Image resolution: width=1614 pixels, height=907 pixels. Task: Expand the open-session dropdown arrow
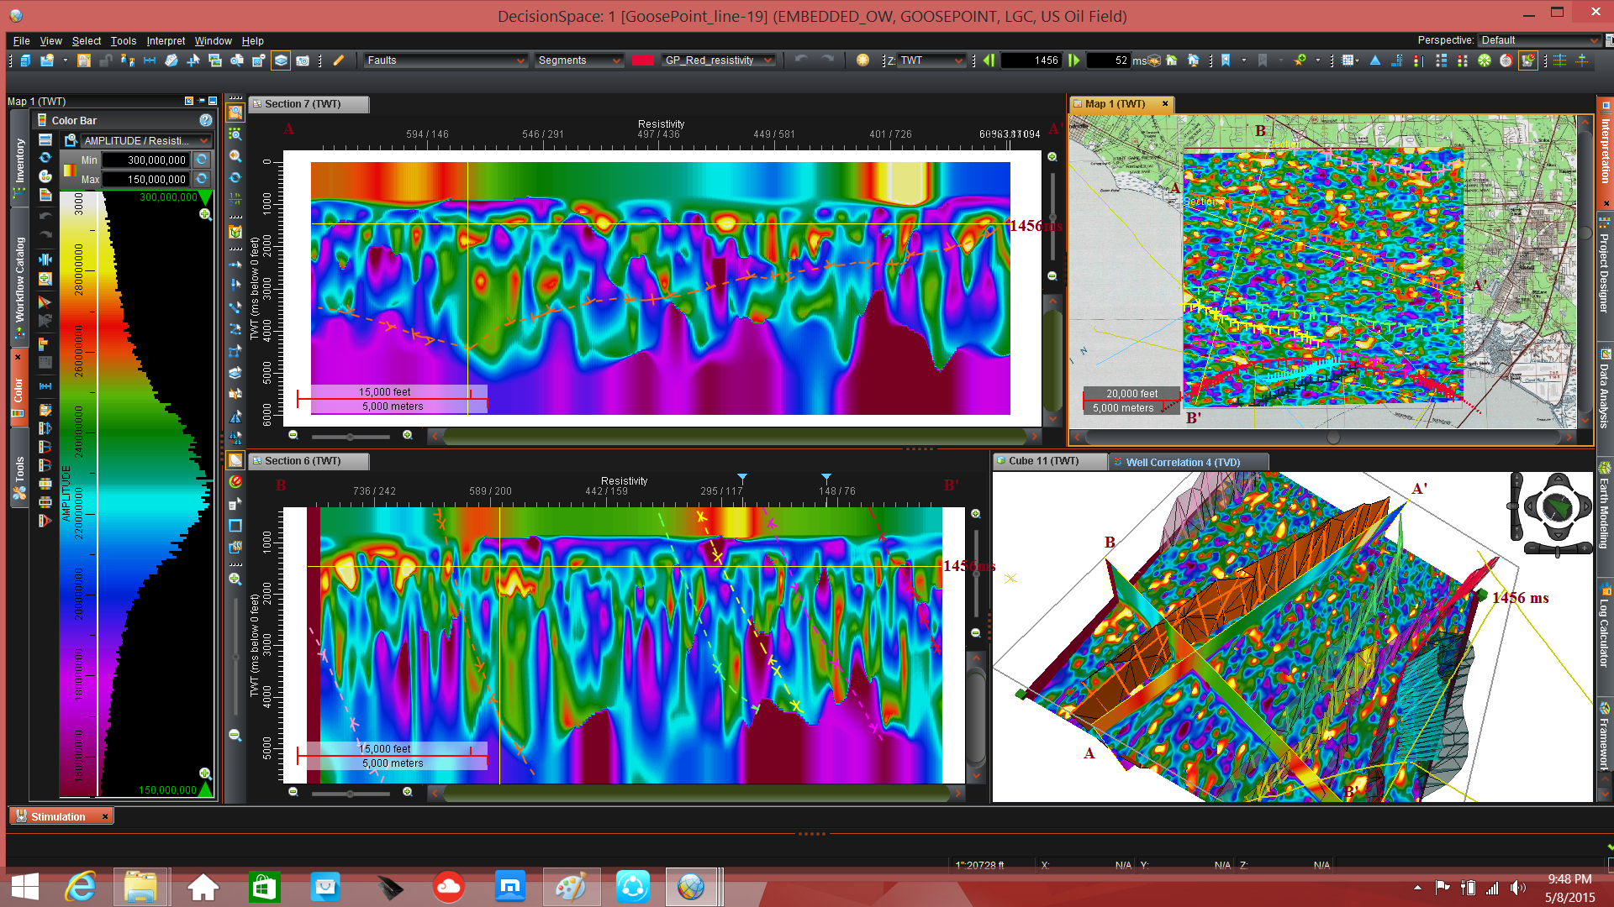tap(64, 60)
